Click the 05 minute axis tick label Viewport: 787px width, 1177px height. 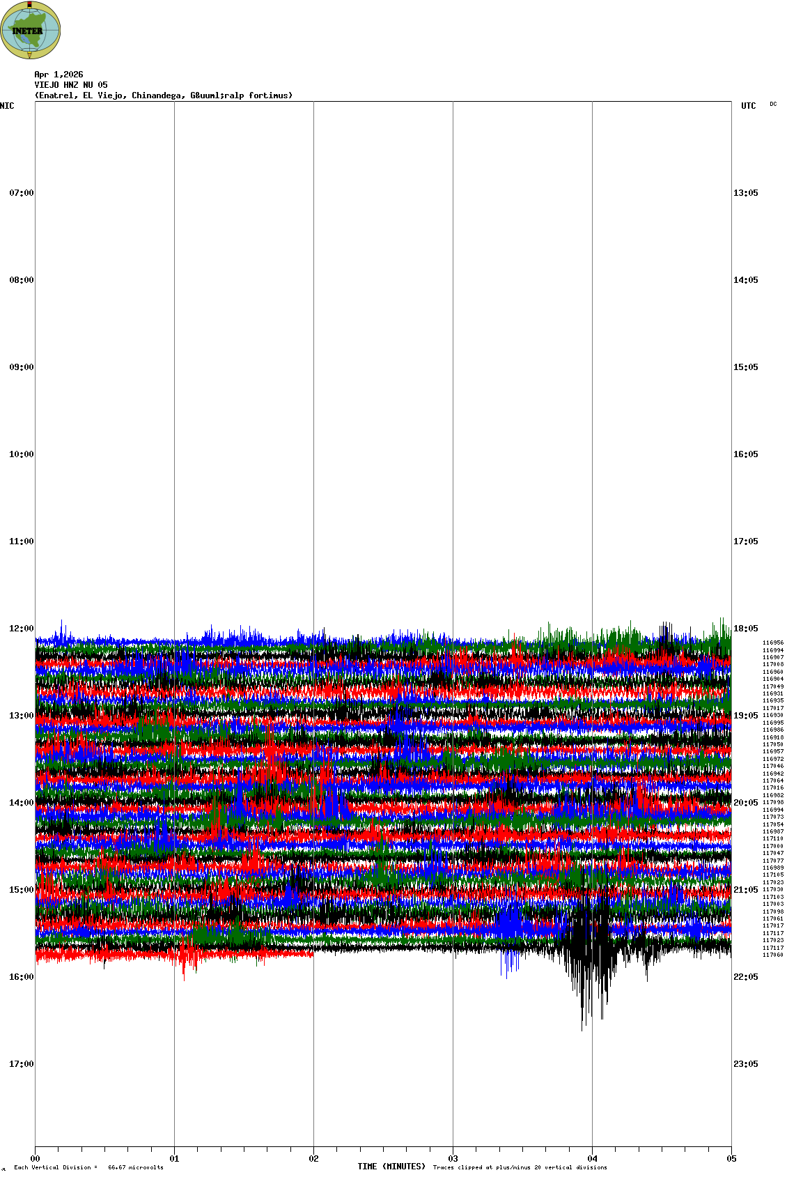731,1159
